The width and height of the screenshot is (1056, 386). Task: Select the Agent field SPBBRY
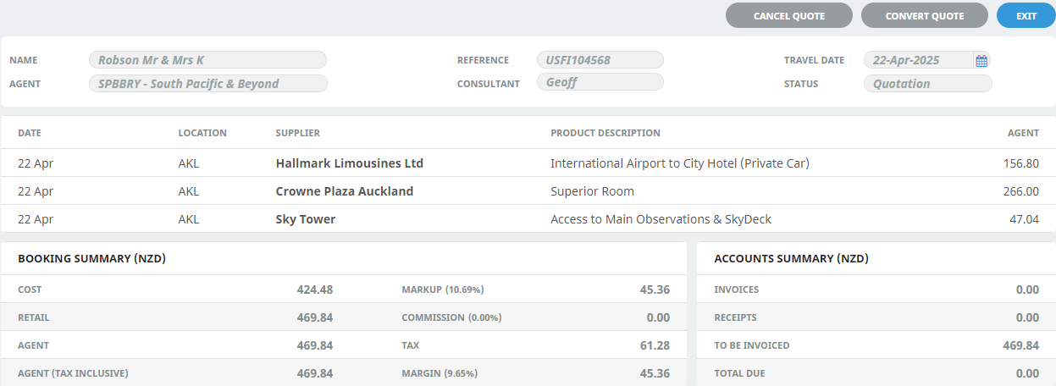click(x=207, y=84)
